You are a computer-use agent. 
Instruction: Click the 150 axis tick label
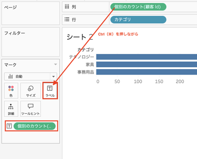(x=159, y=82)
